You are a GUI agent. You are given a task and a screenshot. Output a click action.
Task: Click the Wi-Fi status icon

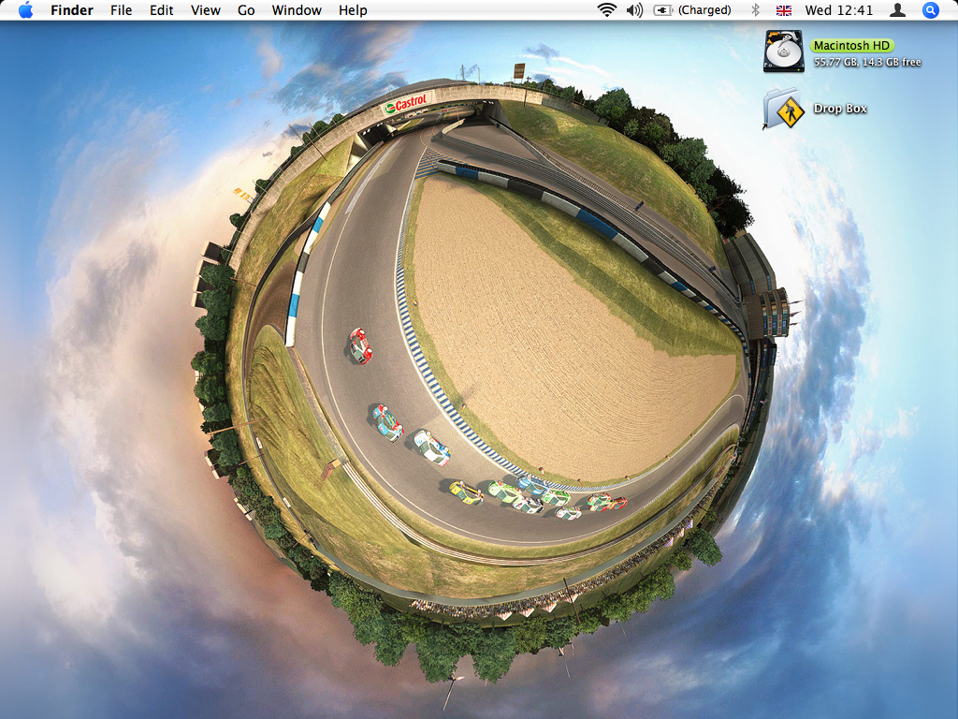pyautogui.click(x=606, y=9)
